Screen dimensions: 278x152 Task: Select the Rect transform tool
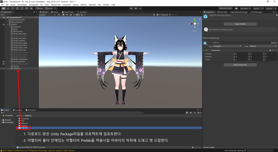(22, 8)
